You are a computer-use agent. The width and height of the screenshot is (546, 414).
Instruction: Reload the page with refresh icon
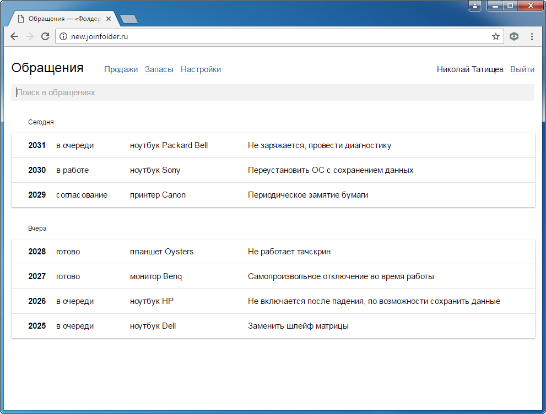[45, 36]
